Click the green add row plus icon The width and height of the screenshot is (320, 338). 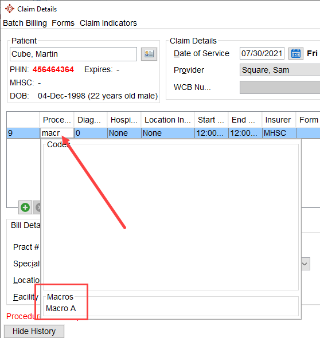point(25,207)
